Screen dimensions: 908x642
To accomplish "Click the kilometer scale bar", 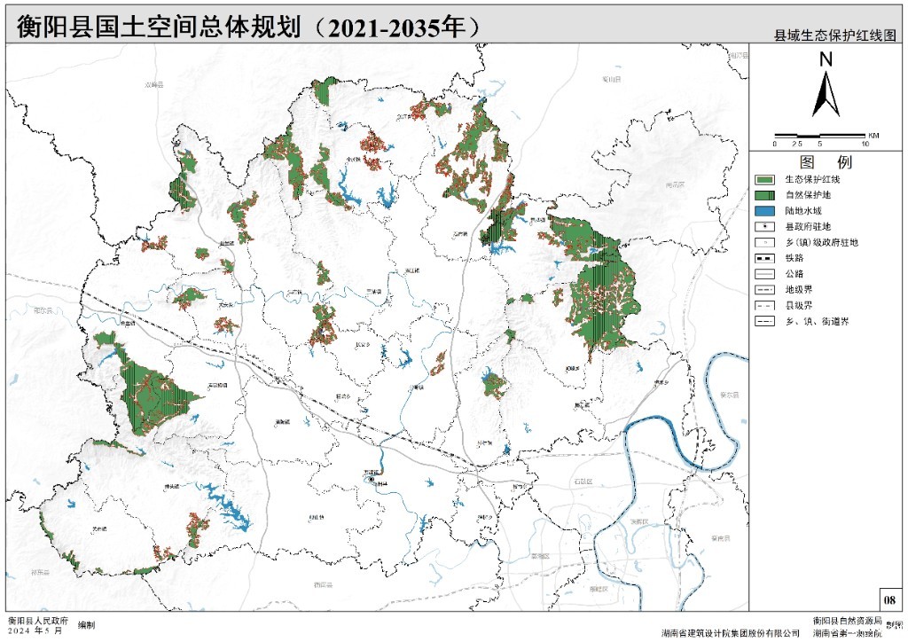I will (820, 135).
